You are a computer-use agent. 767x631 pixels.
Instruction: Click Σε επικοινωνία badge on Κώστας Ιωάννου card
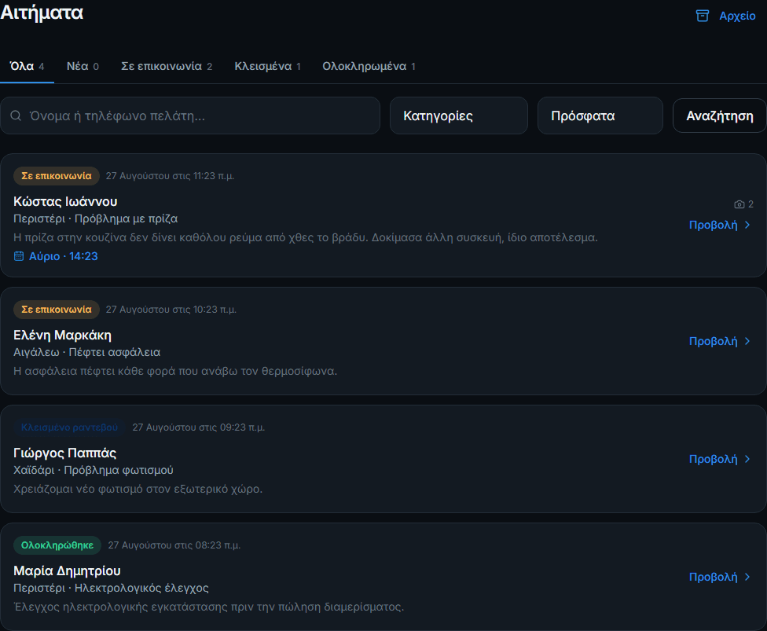pos(57,175)
